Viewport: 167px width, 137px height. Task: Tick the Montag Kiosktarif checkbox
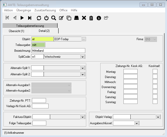[x=155, y=72]
